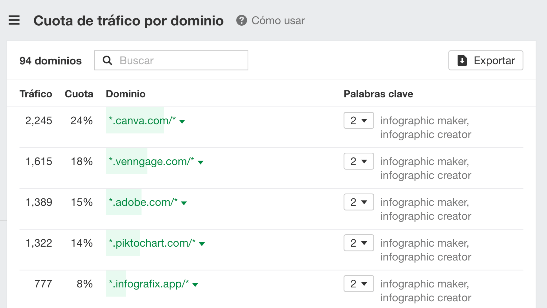Click the Exportar button
The image size is (547, 308).
tap(486, 60)
